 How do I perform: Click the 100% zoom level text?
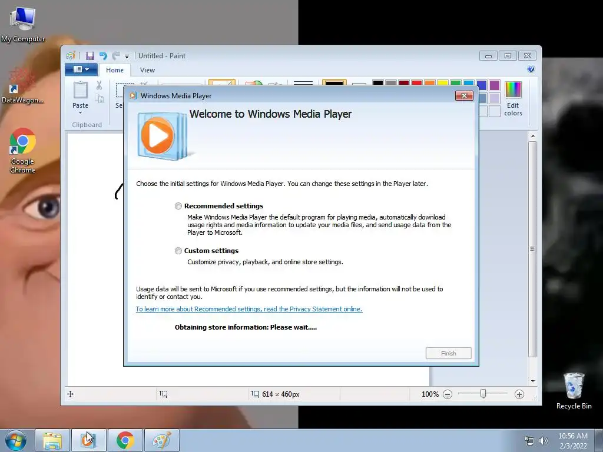click(430, 394)
